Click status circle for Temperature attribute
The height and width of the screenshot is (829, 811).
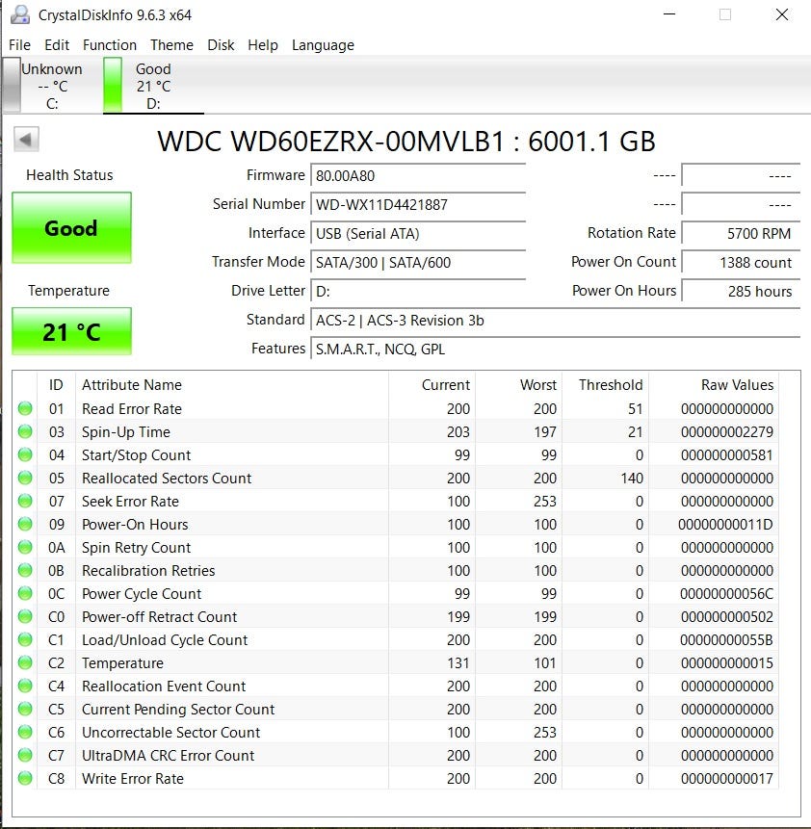click(25, 662)
